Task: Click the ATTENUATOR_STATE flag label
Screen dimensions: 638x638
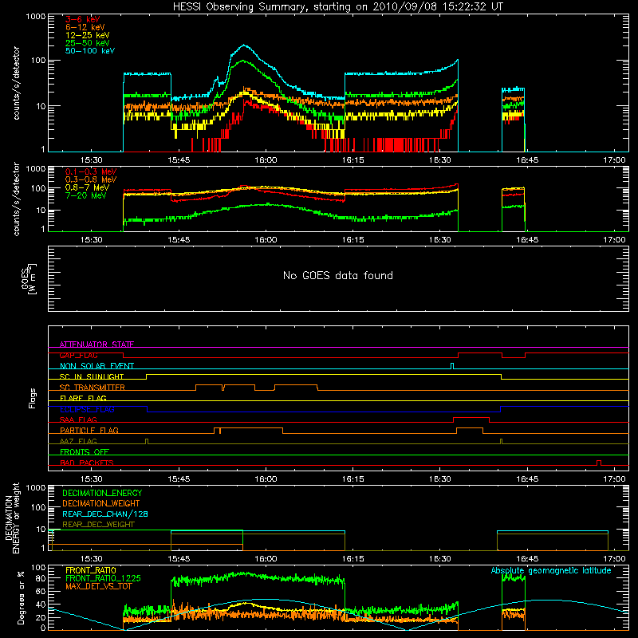Action: [x=96, y=345]
